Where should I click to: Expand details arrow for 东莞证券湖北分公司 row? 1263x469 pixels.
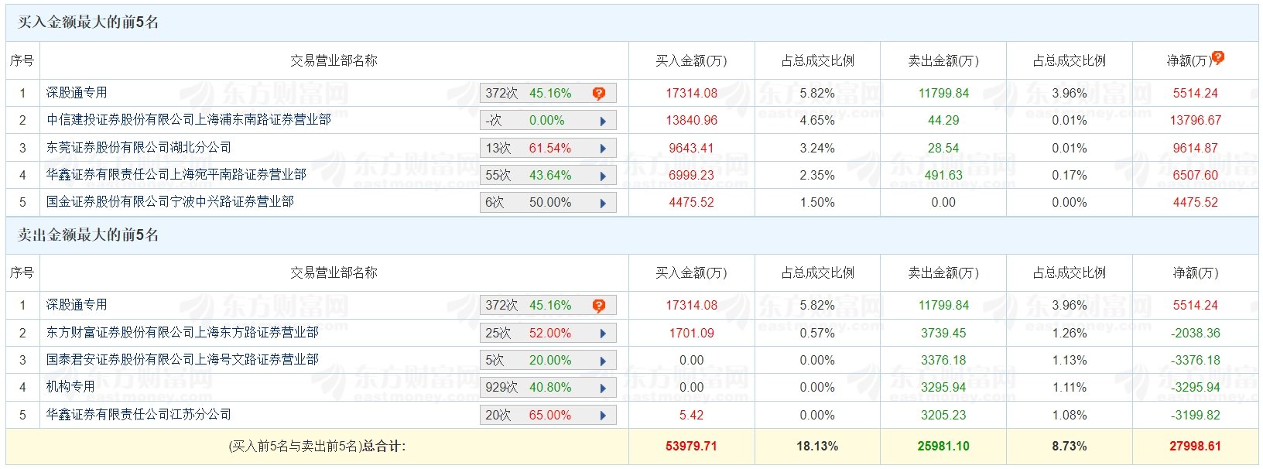(x=603, y=149)
